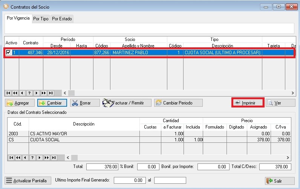Image resolution: width=300 pixels, height=189 pixels.
Task: Click the Agregar button to add contract
Action: coord(20,103)
